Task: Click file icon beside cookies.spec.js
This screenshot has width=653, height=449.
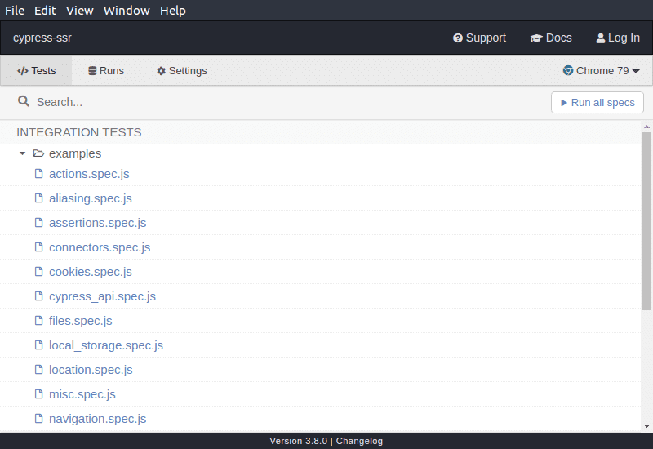Action: (38, 272)
